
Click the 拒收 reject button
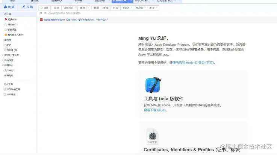tap(115, 8)
